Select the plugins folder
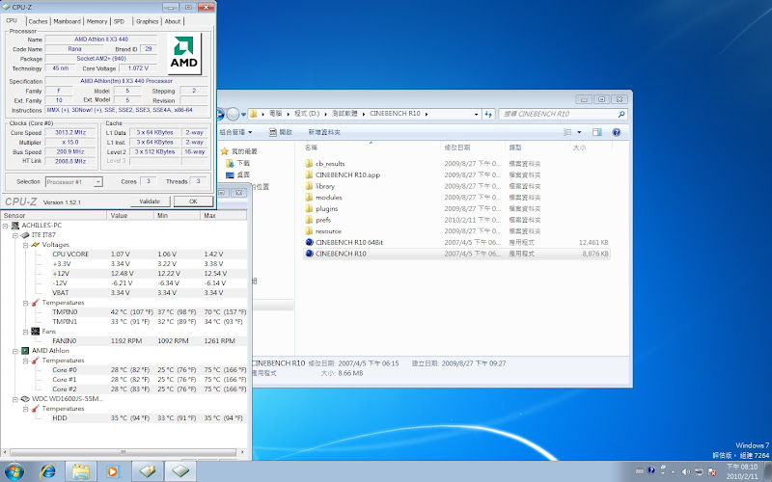 (326, 209)
